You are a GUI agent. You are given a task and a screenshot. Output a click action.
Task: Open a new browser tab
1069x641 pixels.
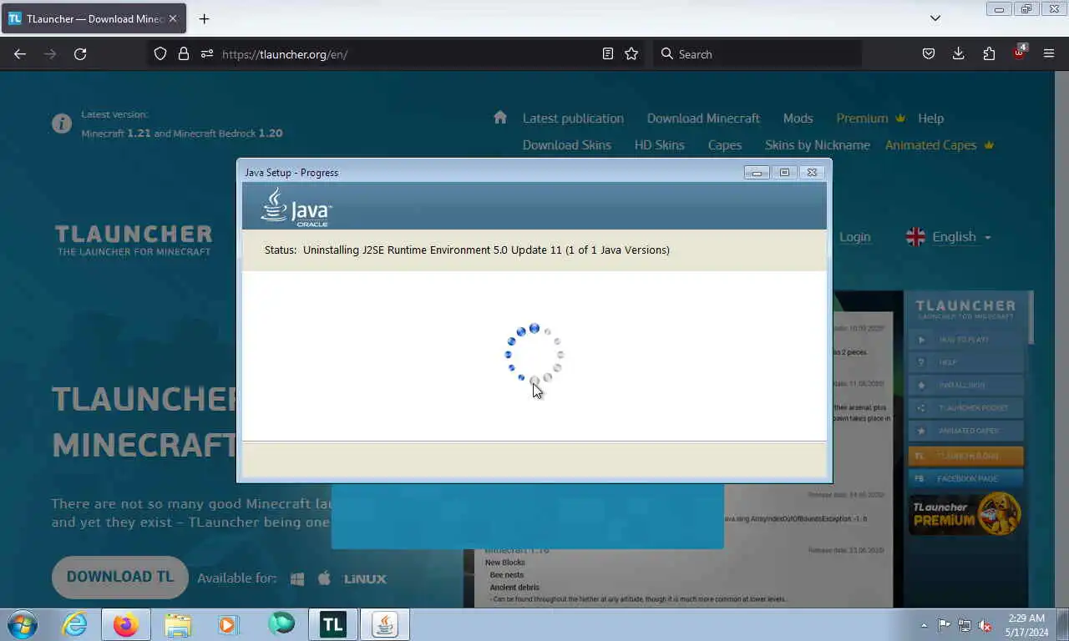click(204, 18)
